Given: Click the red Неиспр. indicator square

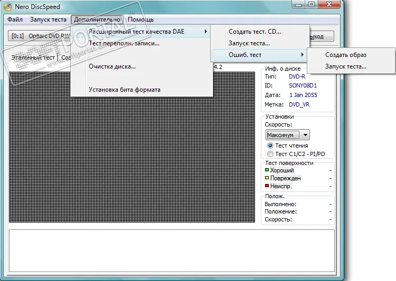Looking at the screenshot, I should coord(267,186).
